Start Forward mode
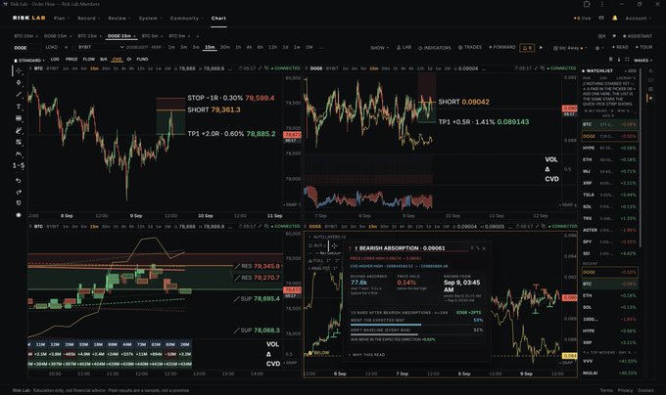Screen dimensions: 666x395 pos(502,48)
